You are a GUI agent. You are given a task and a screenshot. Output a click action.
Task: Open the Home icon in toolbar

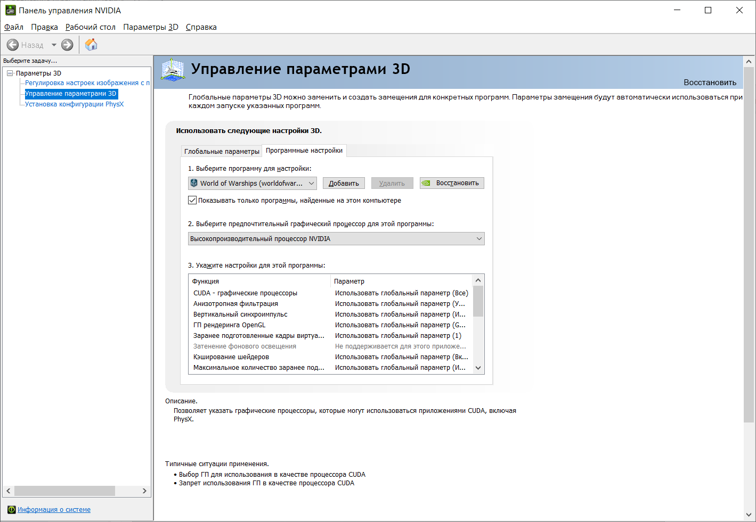coord(91,45)
